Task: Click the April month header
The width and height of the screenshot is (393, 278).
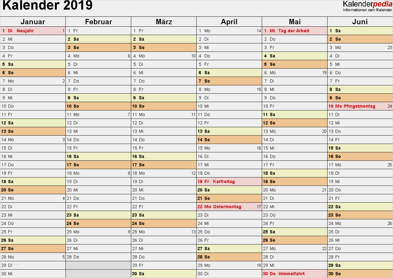Action: (229, 22)
